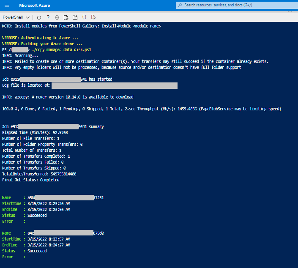Click the ./copy-managed-data-disk.ps1 command text

pos(62,50)
